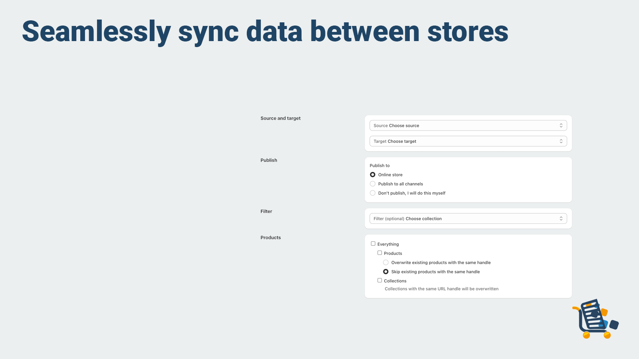Click the "Filter" section label
Screen dimensions: 639x359
pos(266,211)
